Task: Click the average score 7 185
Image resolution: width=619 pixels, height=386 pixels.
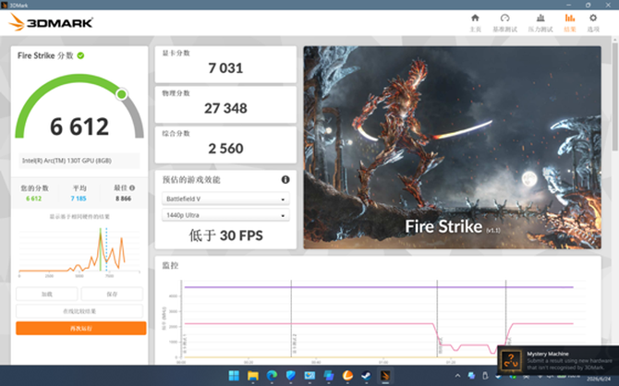Action: point(79,199)
